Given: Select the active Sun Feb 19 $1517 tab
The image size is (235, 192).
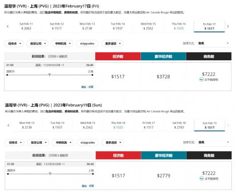Looking at the screenshot, I should [x=210, y=125].
